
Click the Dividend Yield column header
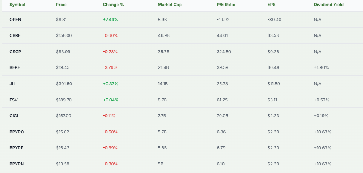point(328,5)
